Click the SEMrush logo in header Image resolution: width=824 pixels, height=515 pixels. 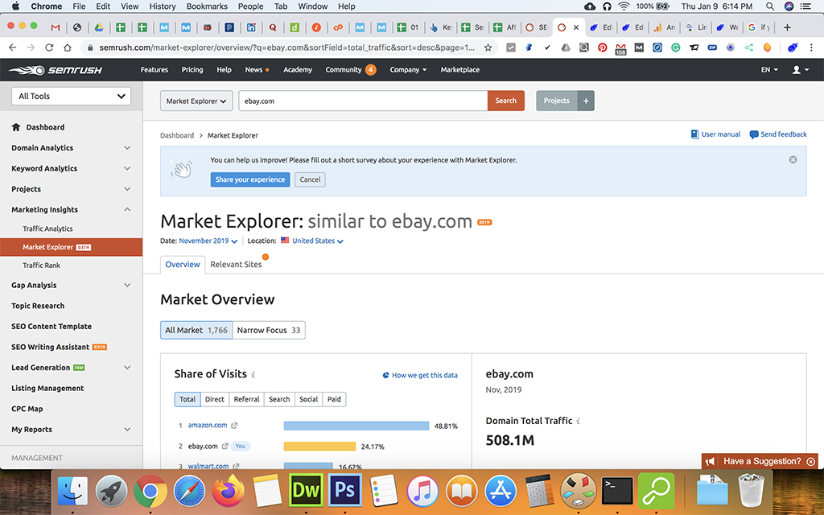[x=56, y=70]
